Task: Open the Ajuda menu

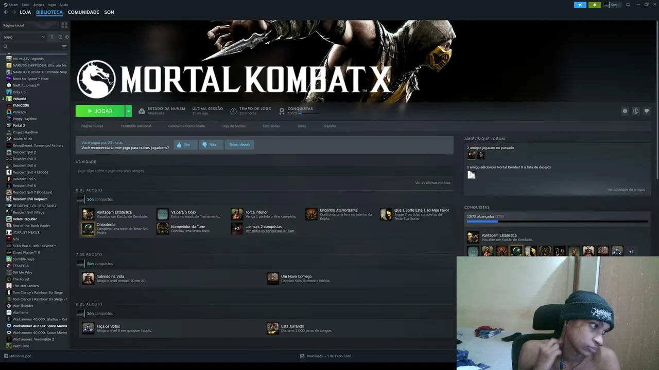Action: click(64, 5)
